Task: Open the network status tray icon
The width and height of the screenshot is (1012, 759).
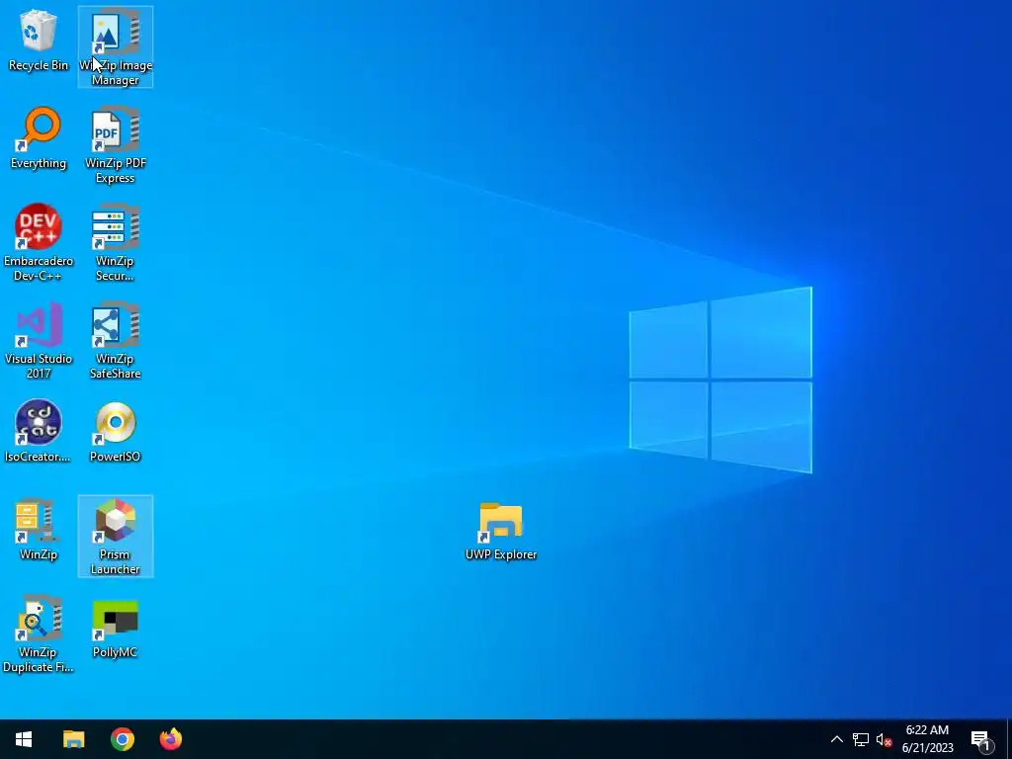Action: tap(861, 739)
